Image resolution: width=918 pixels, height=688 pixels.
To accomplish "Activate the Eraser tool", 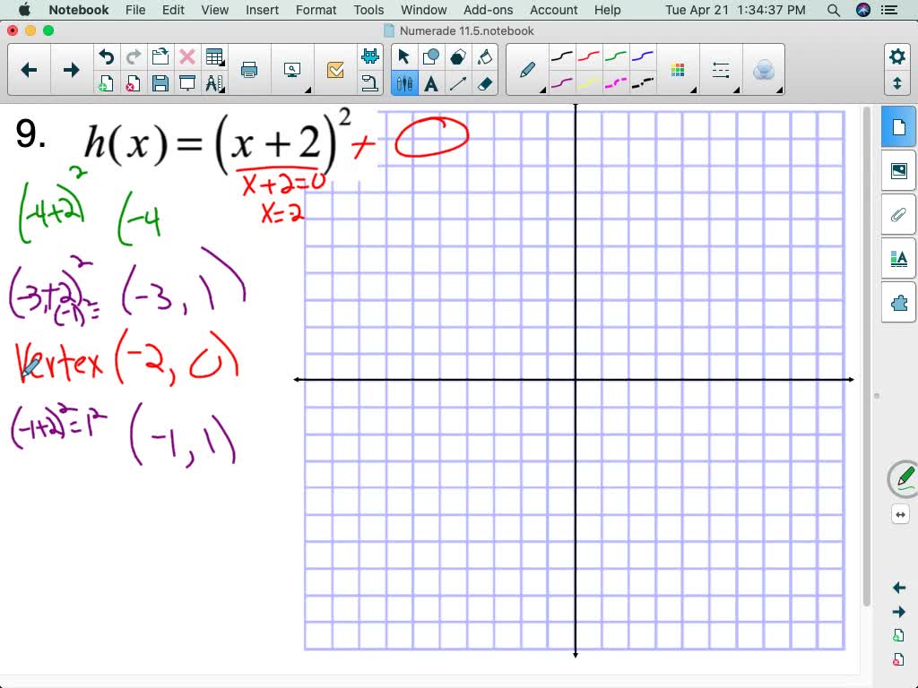I will click(x=484, y=82).
